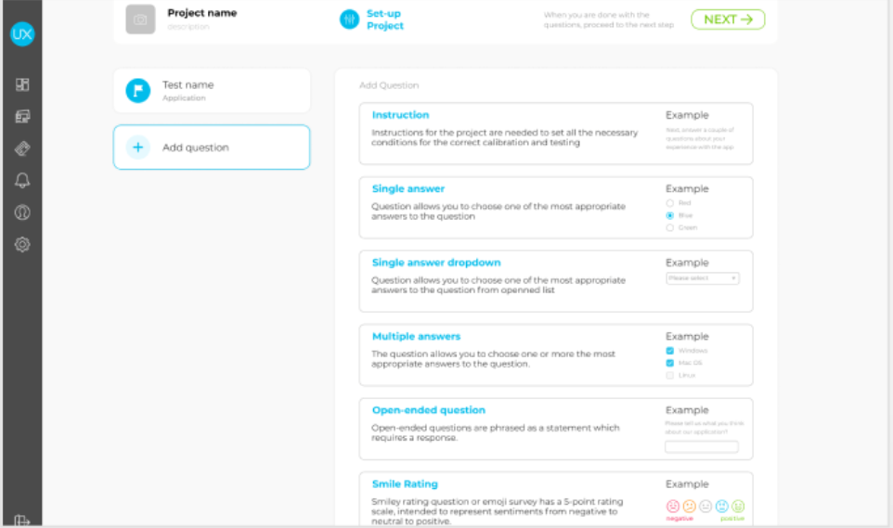Toggle the Linux checkbox example
Image resolution: width=893 pixels, height=528 pixels.
point(670,375)
